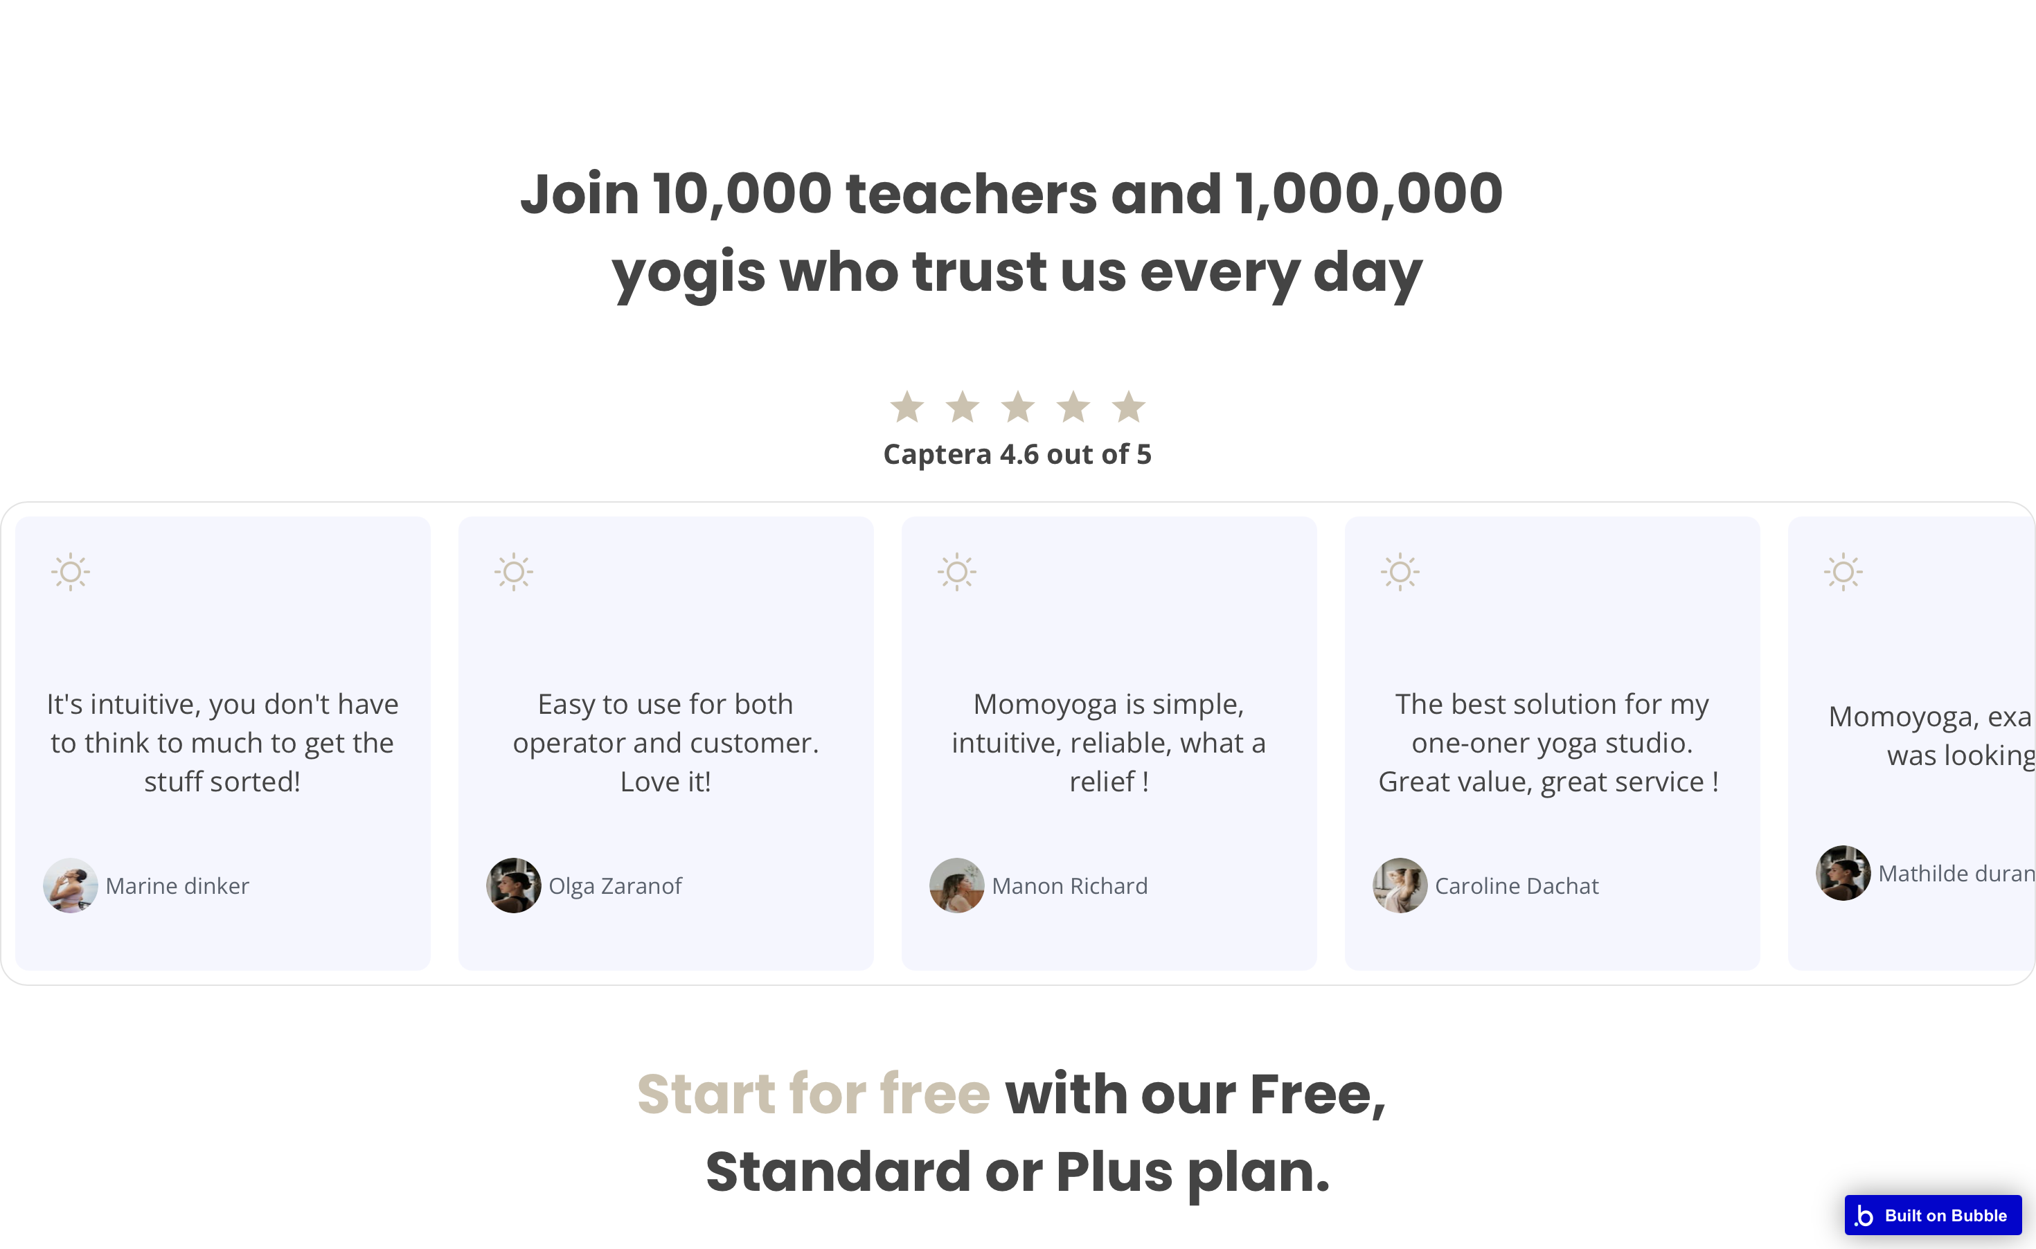2036x1249 pixels.
Task: Open Olga Zaranof's avatar photo
Action: point(513,886)
